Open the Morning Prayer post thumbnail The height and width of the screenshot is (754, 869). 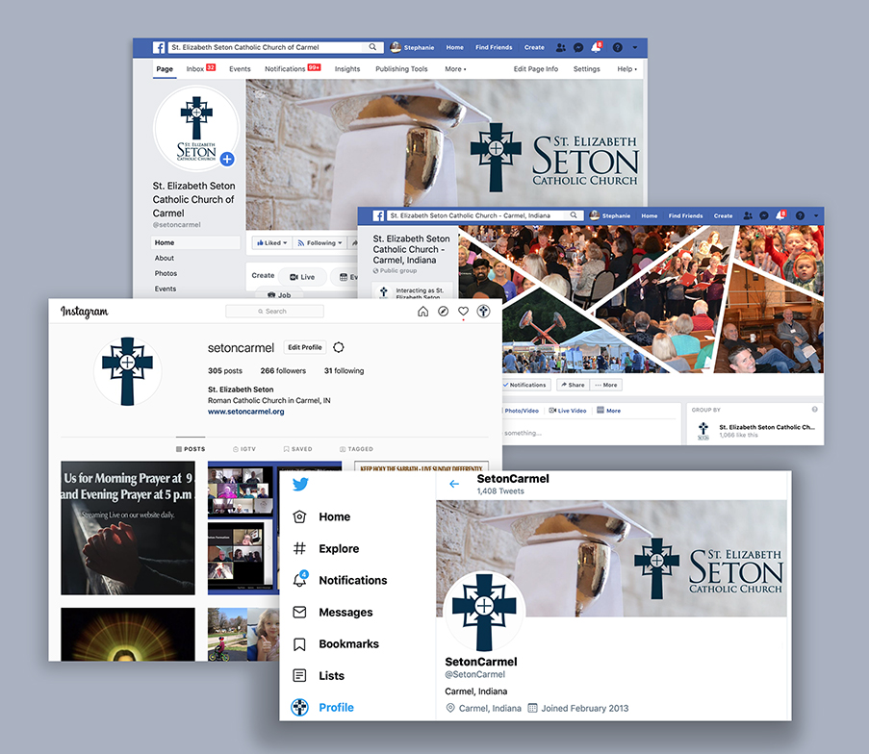[x=128, y=528]
